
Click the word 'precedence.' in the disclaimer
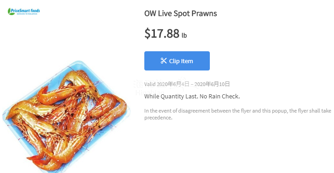pyautogui.click(x=158, y=118)
